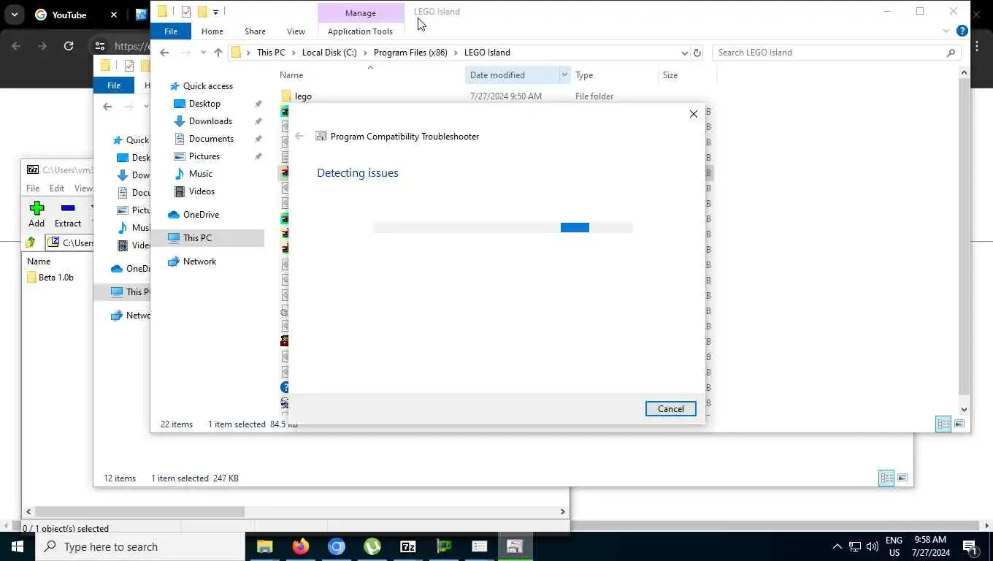Show hidden system tray icons
Viewport: 993px width, 561px height.
(x=837, y=546)
